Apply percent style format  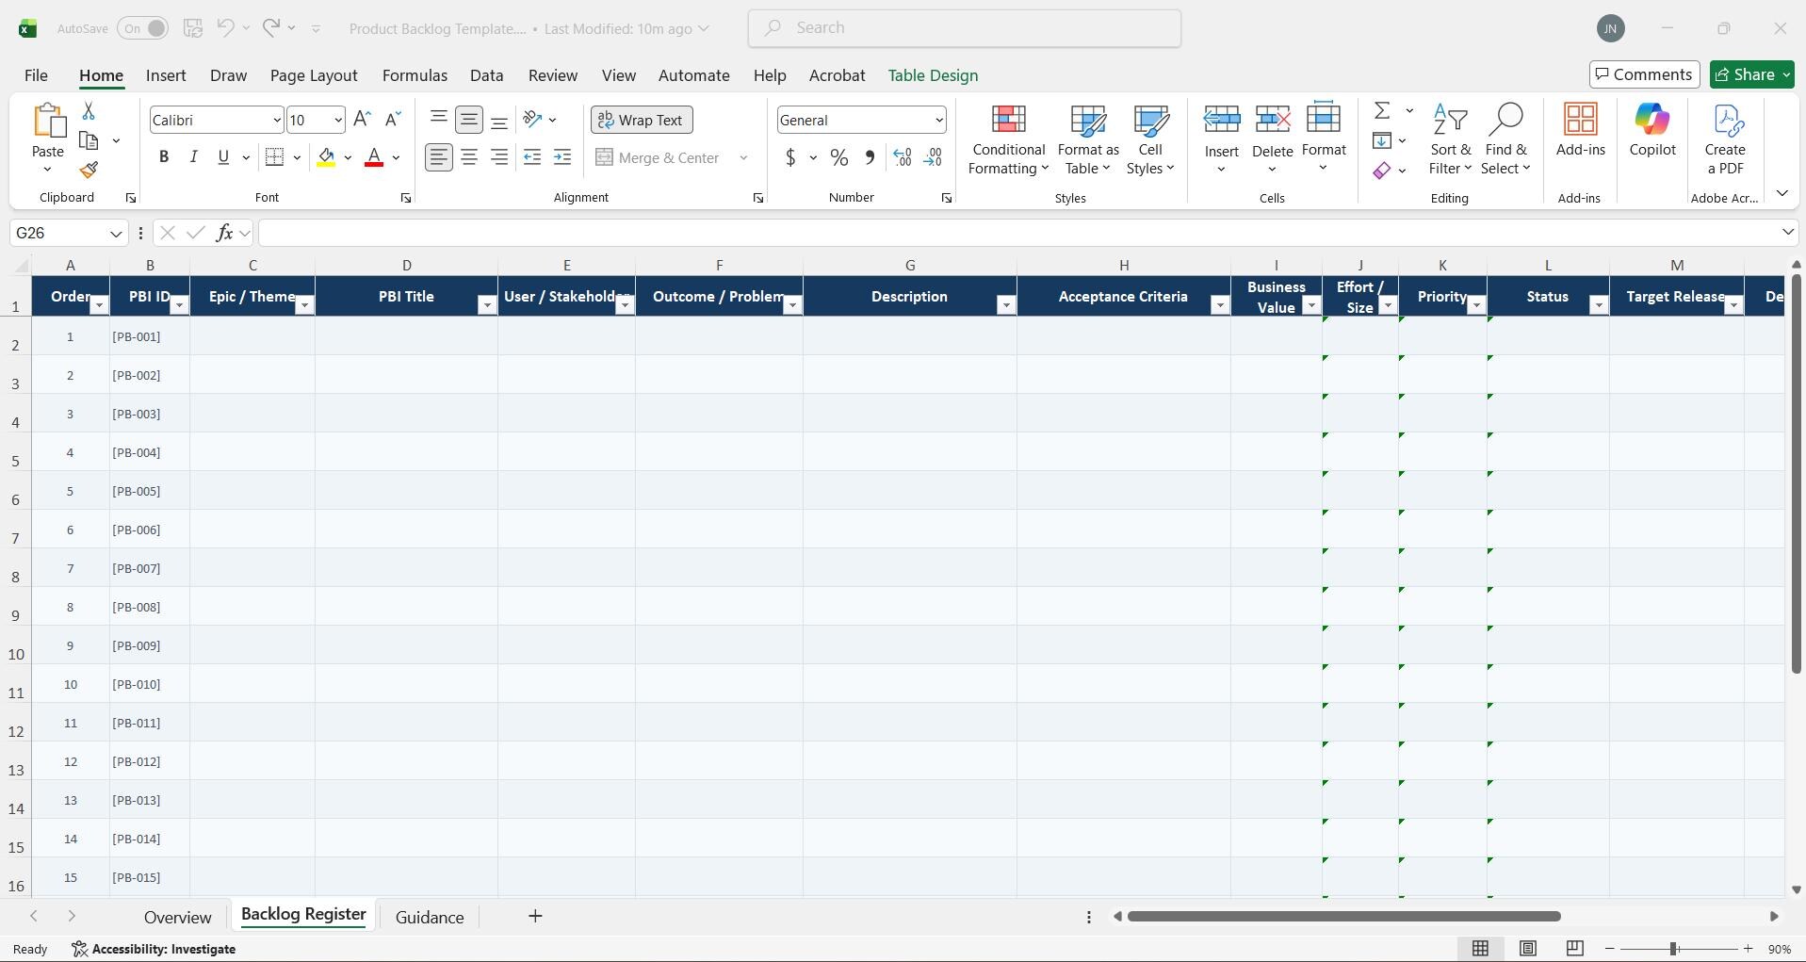click(838, 157)
